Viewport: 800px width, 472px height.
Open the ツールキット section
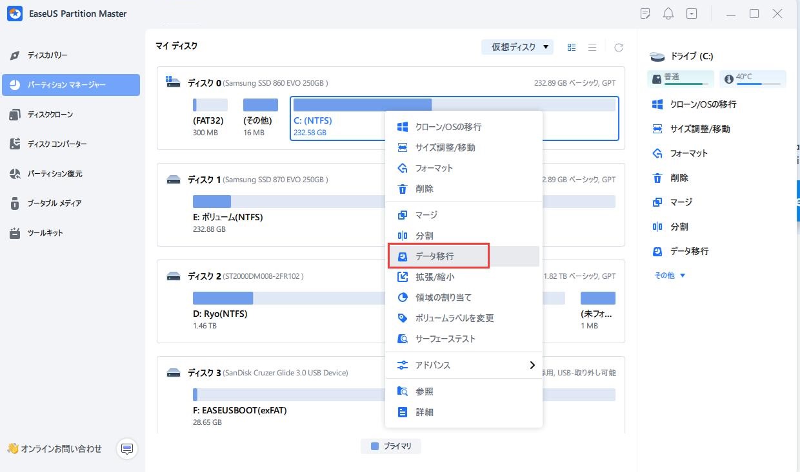click(x=40, y=232)
